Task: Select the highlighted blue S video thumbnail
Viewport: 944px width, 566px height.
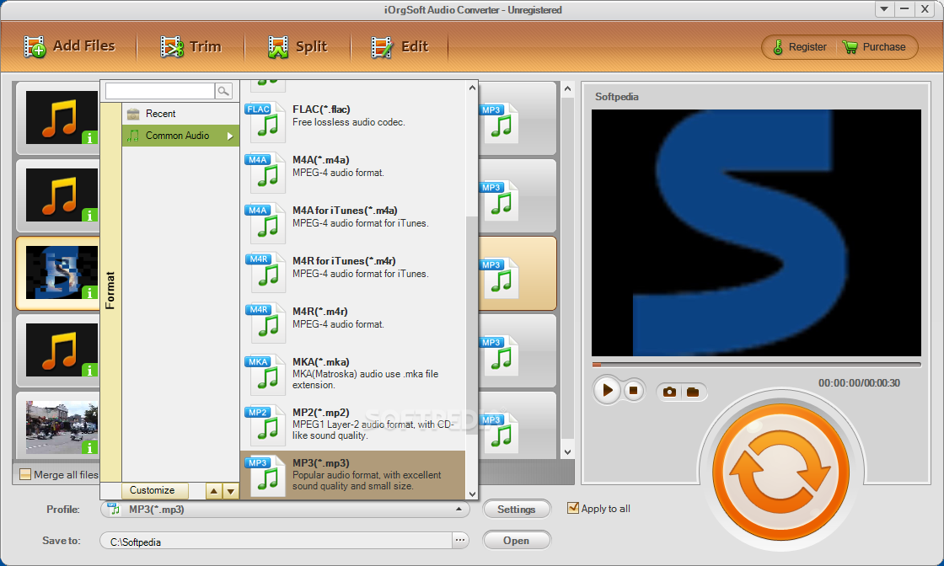Action: click(62, 273)
